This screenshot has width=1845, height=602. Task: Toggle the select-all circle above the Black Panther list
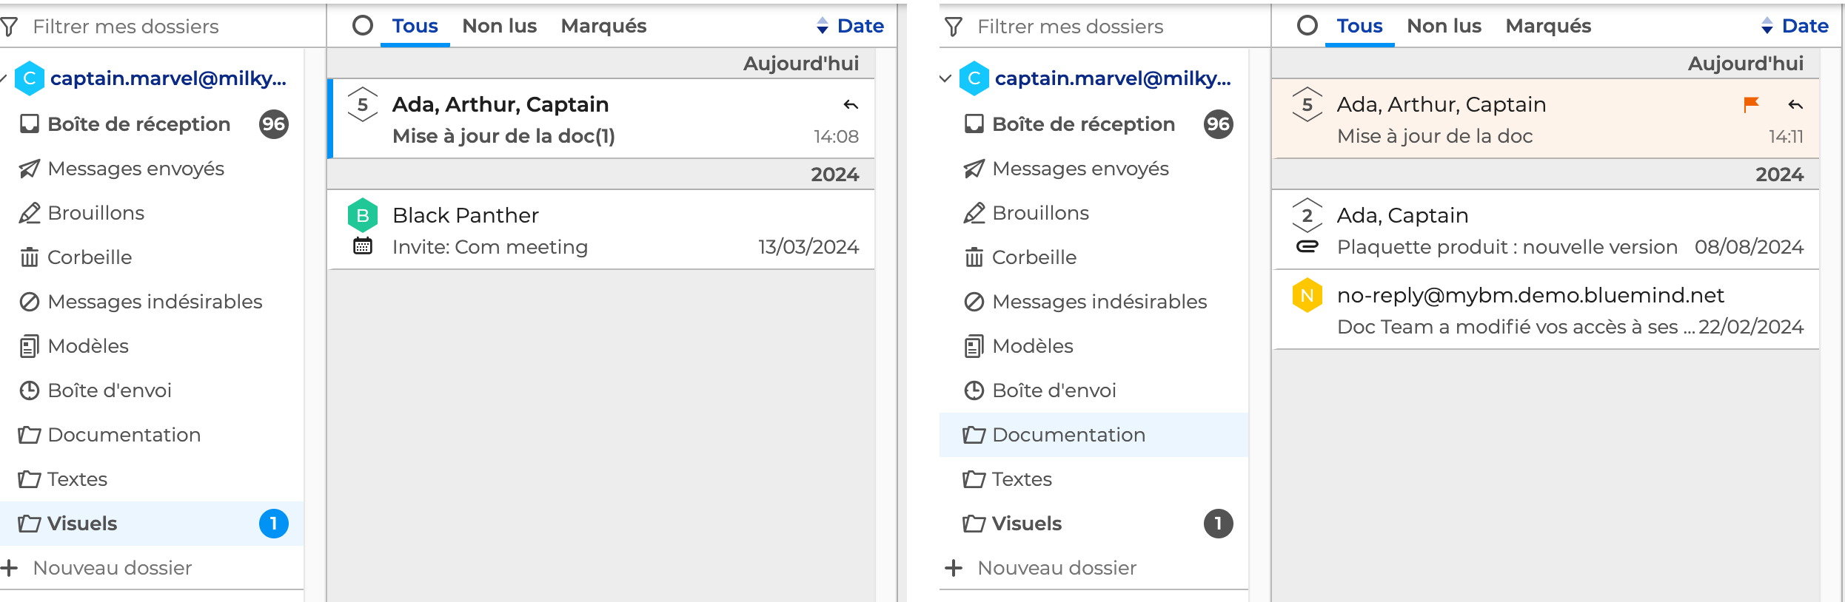coord(363,26)
